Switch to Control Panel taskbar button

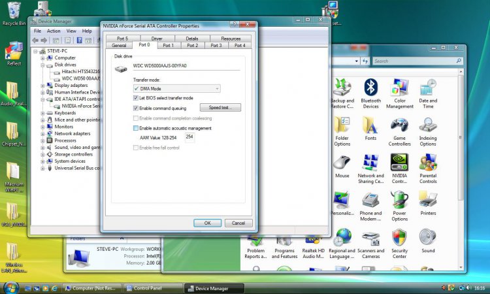[153, 288]
